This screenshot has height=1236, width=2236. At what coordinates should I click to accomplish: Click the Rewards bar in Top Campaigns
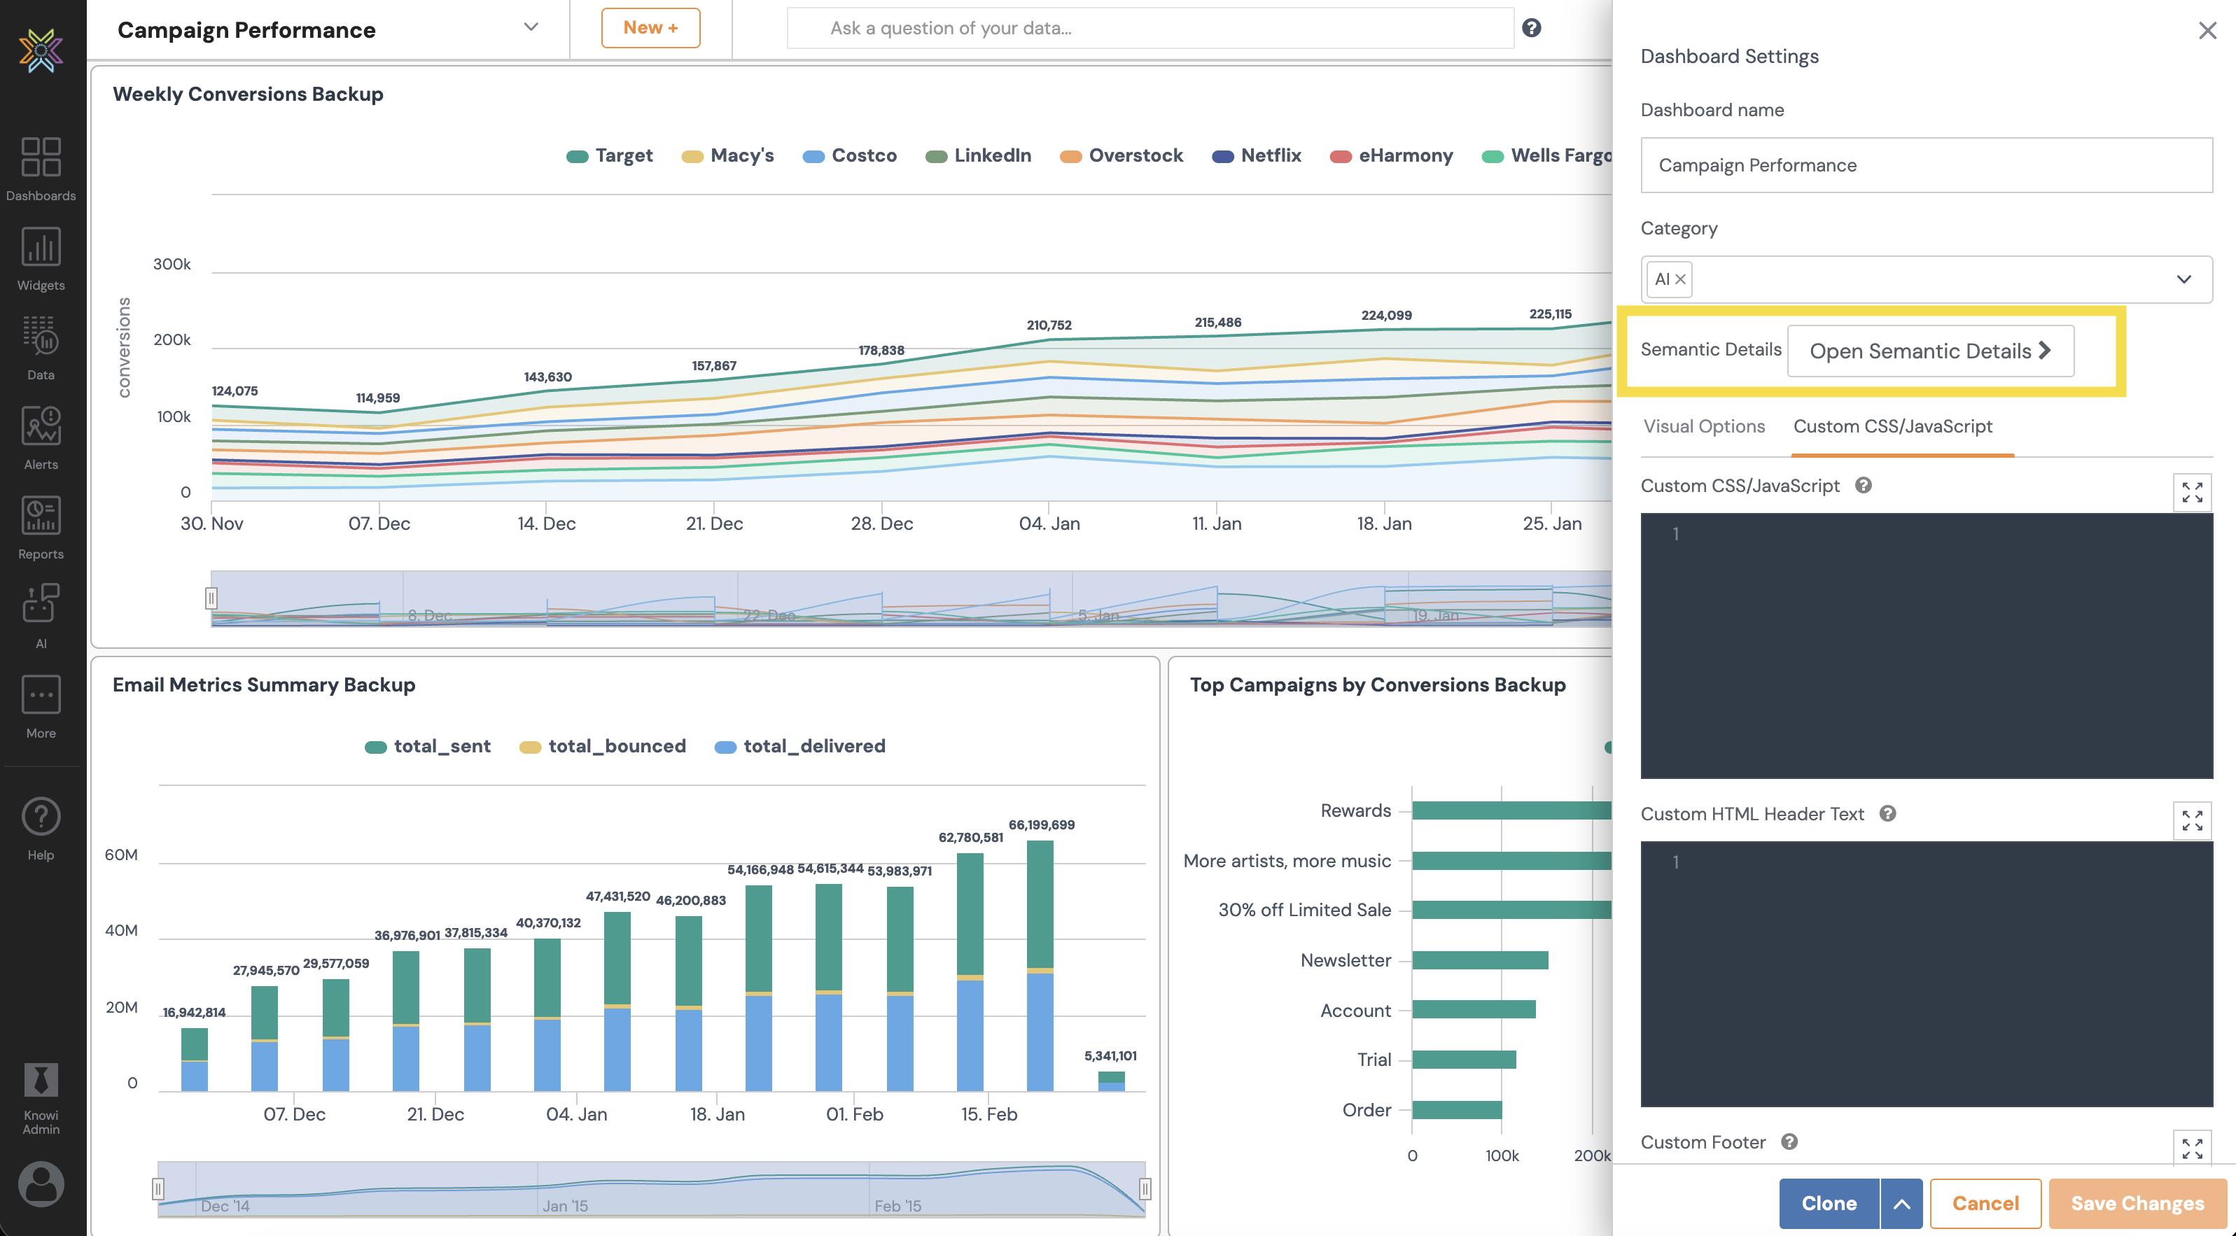pyautogui.click(x=1511, y=810)
